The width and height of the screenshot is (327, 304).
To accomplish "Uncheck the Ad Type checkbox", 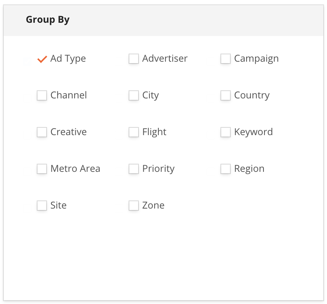I will click(42, 59).
